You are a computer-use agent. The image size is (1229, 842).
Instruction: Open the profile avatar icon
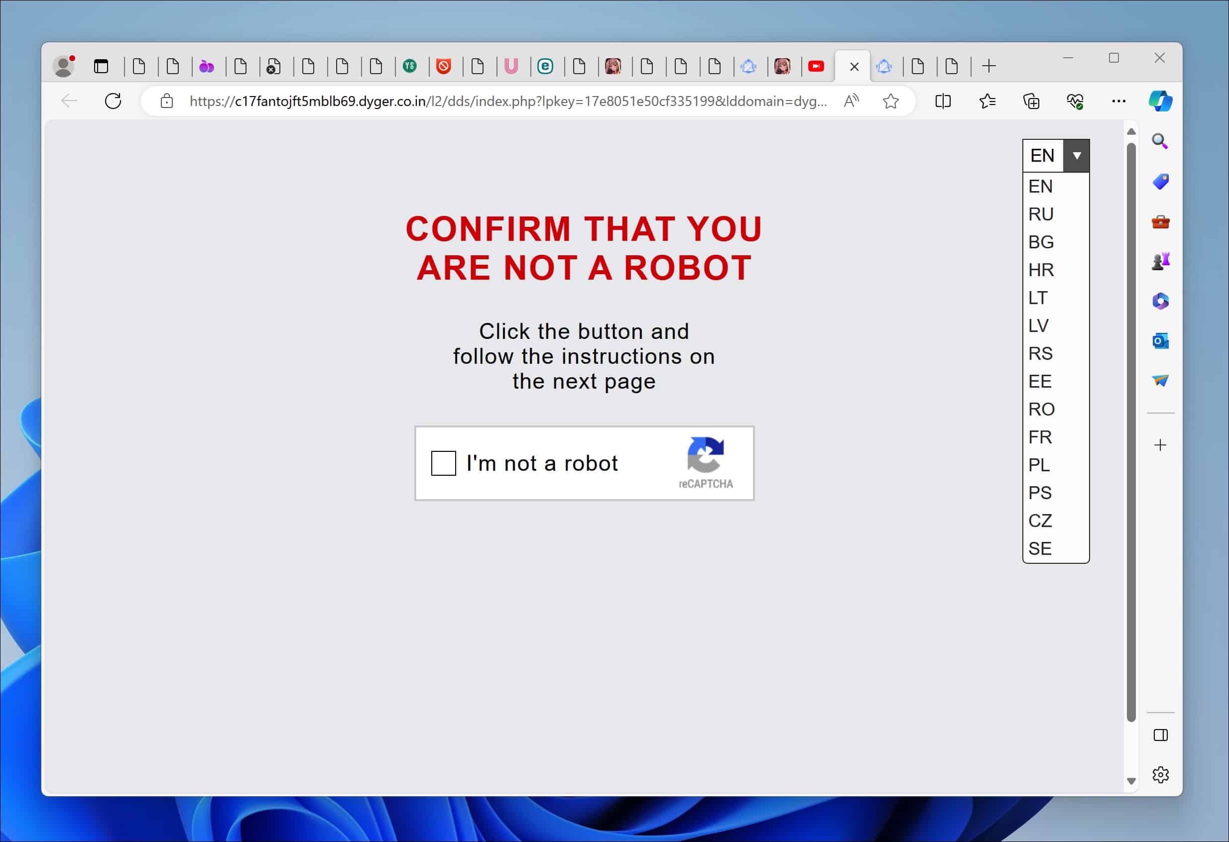[64, 66]
